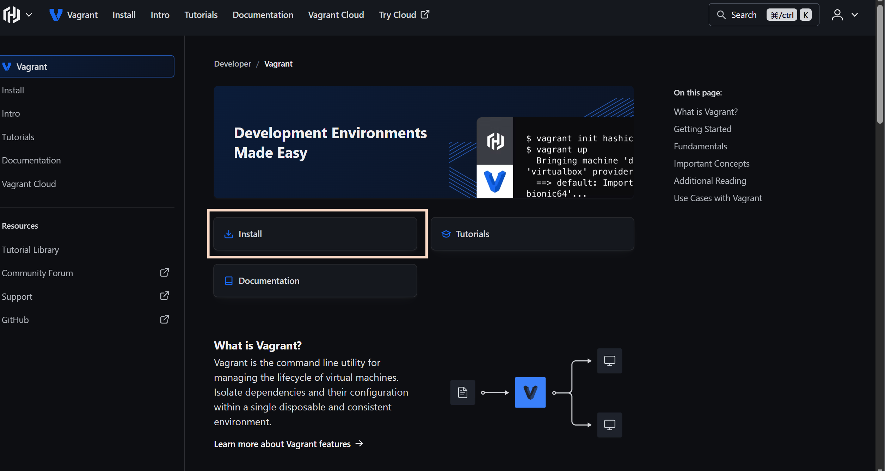Screen dimensions: 885x471
Task: Click the lower monitor icon in the diagram
Action: click(609, 425)
